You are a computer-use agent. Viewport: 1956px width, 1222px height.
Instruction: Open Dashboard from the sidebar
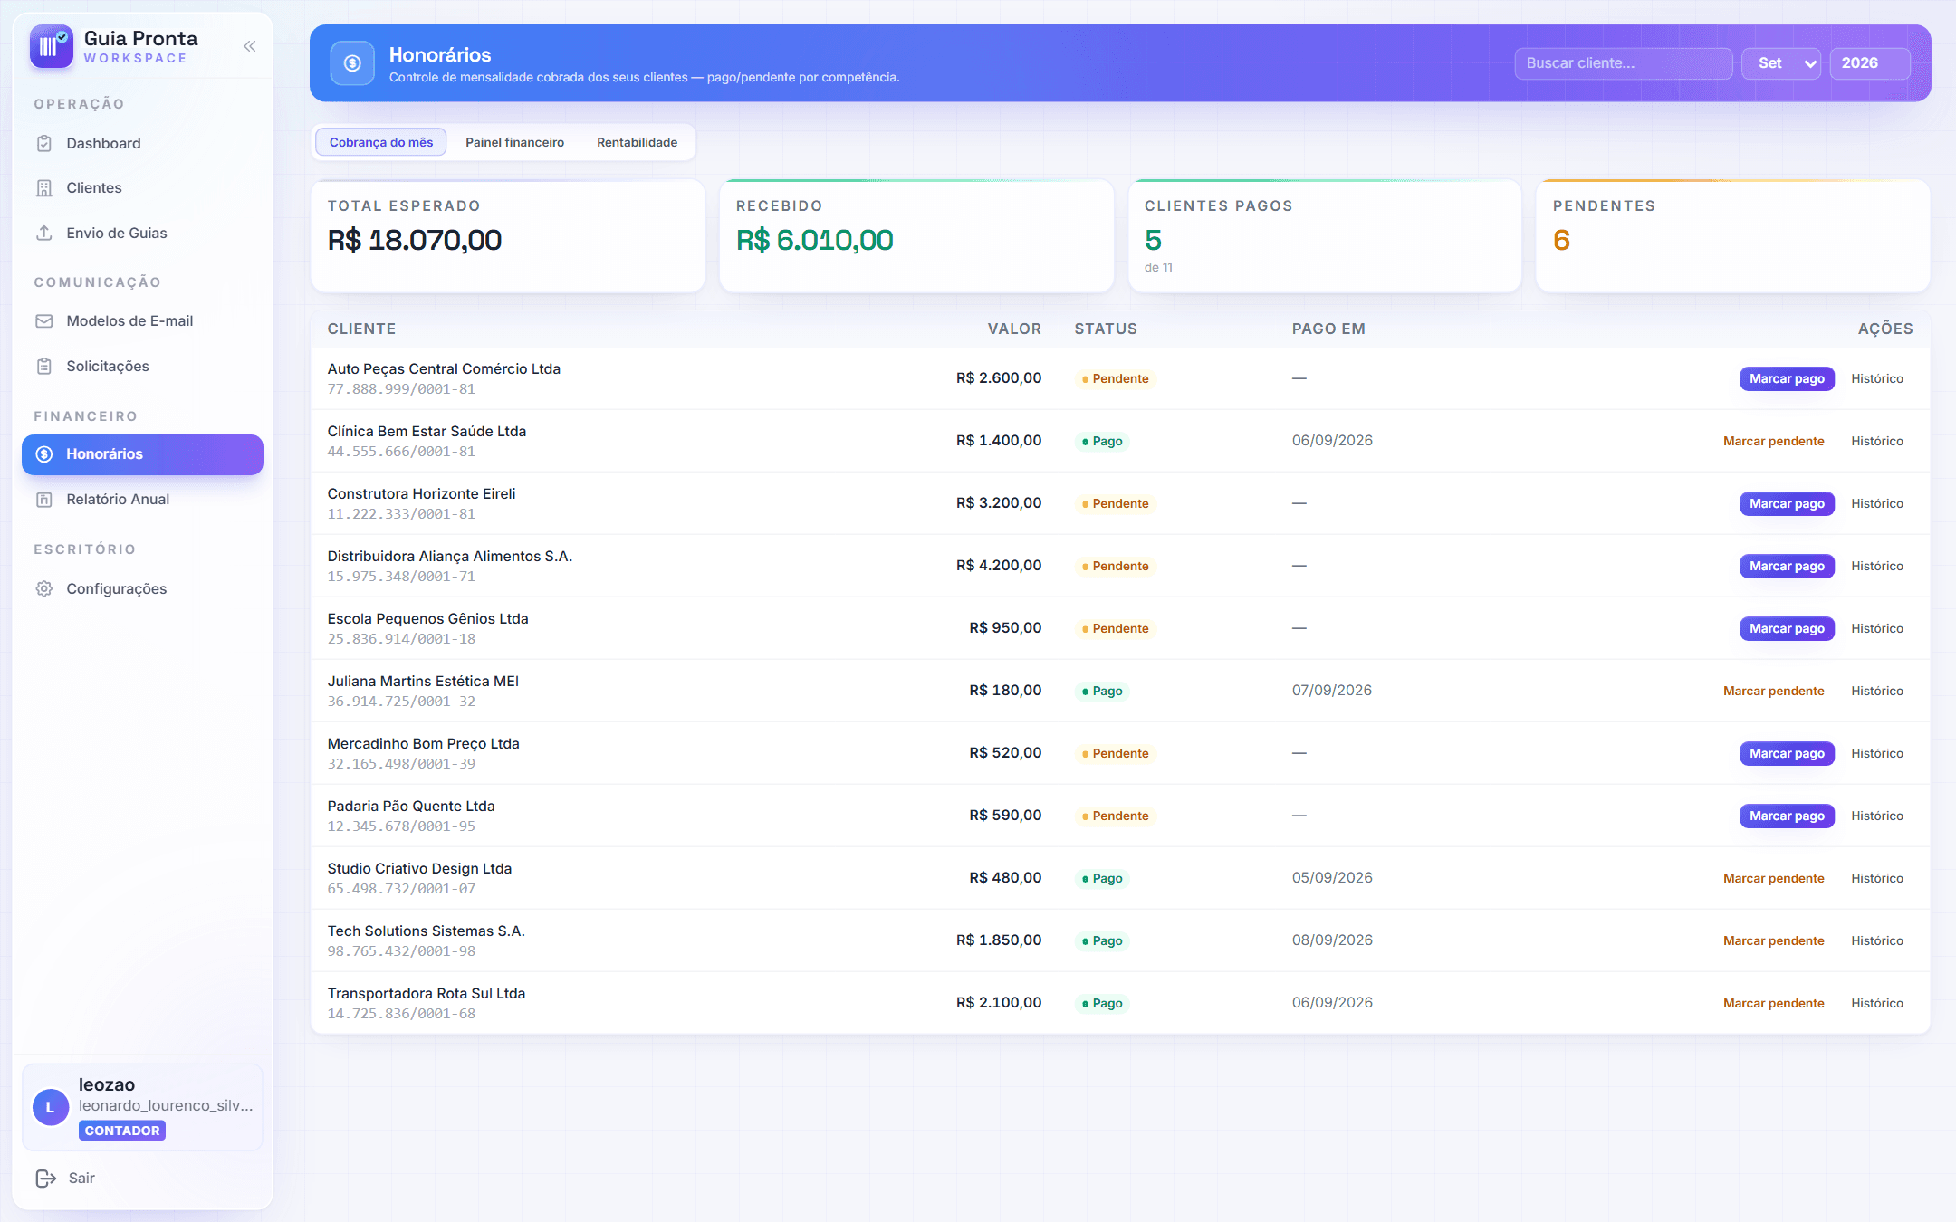coord(142,143)
